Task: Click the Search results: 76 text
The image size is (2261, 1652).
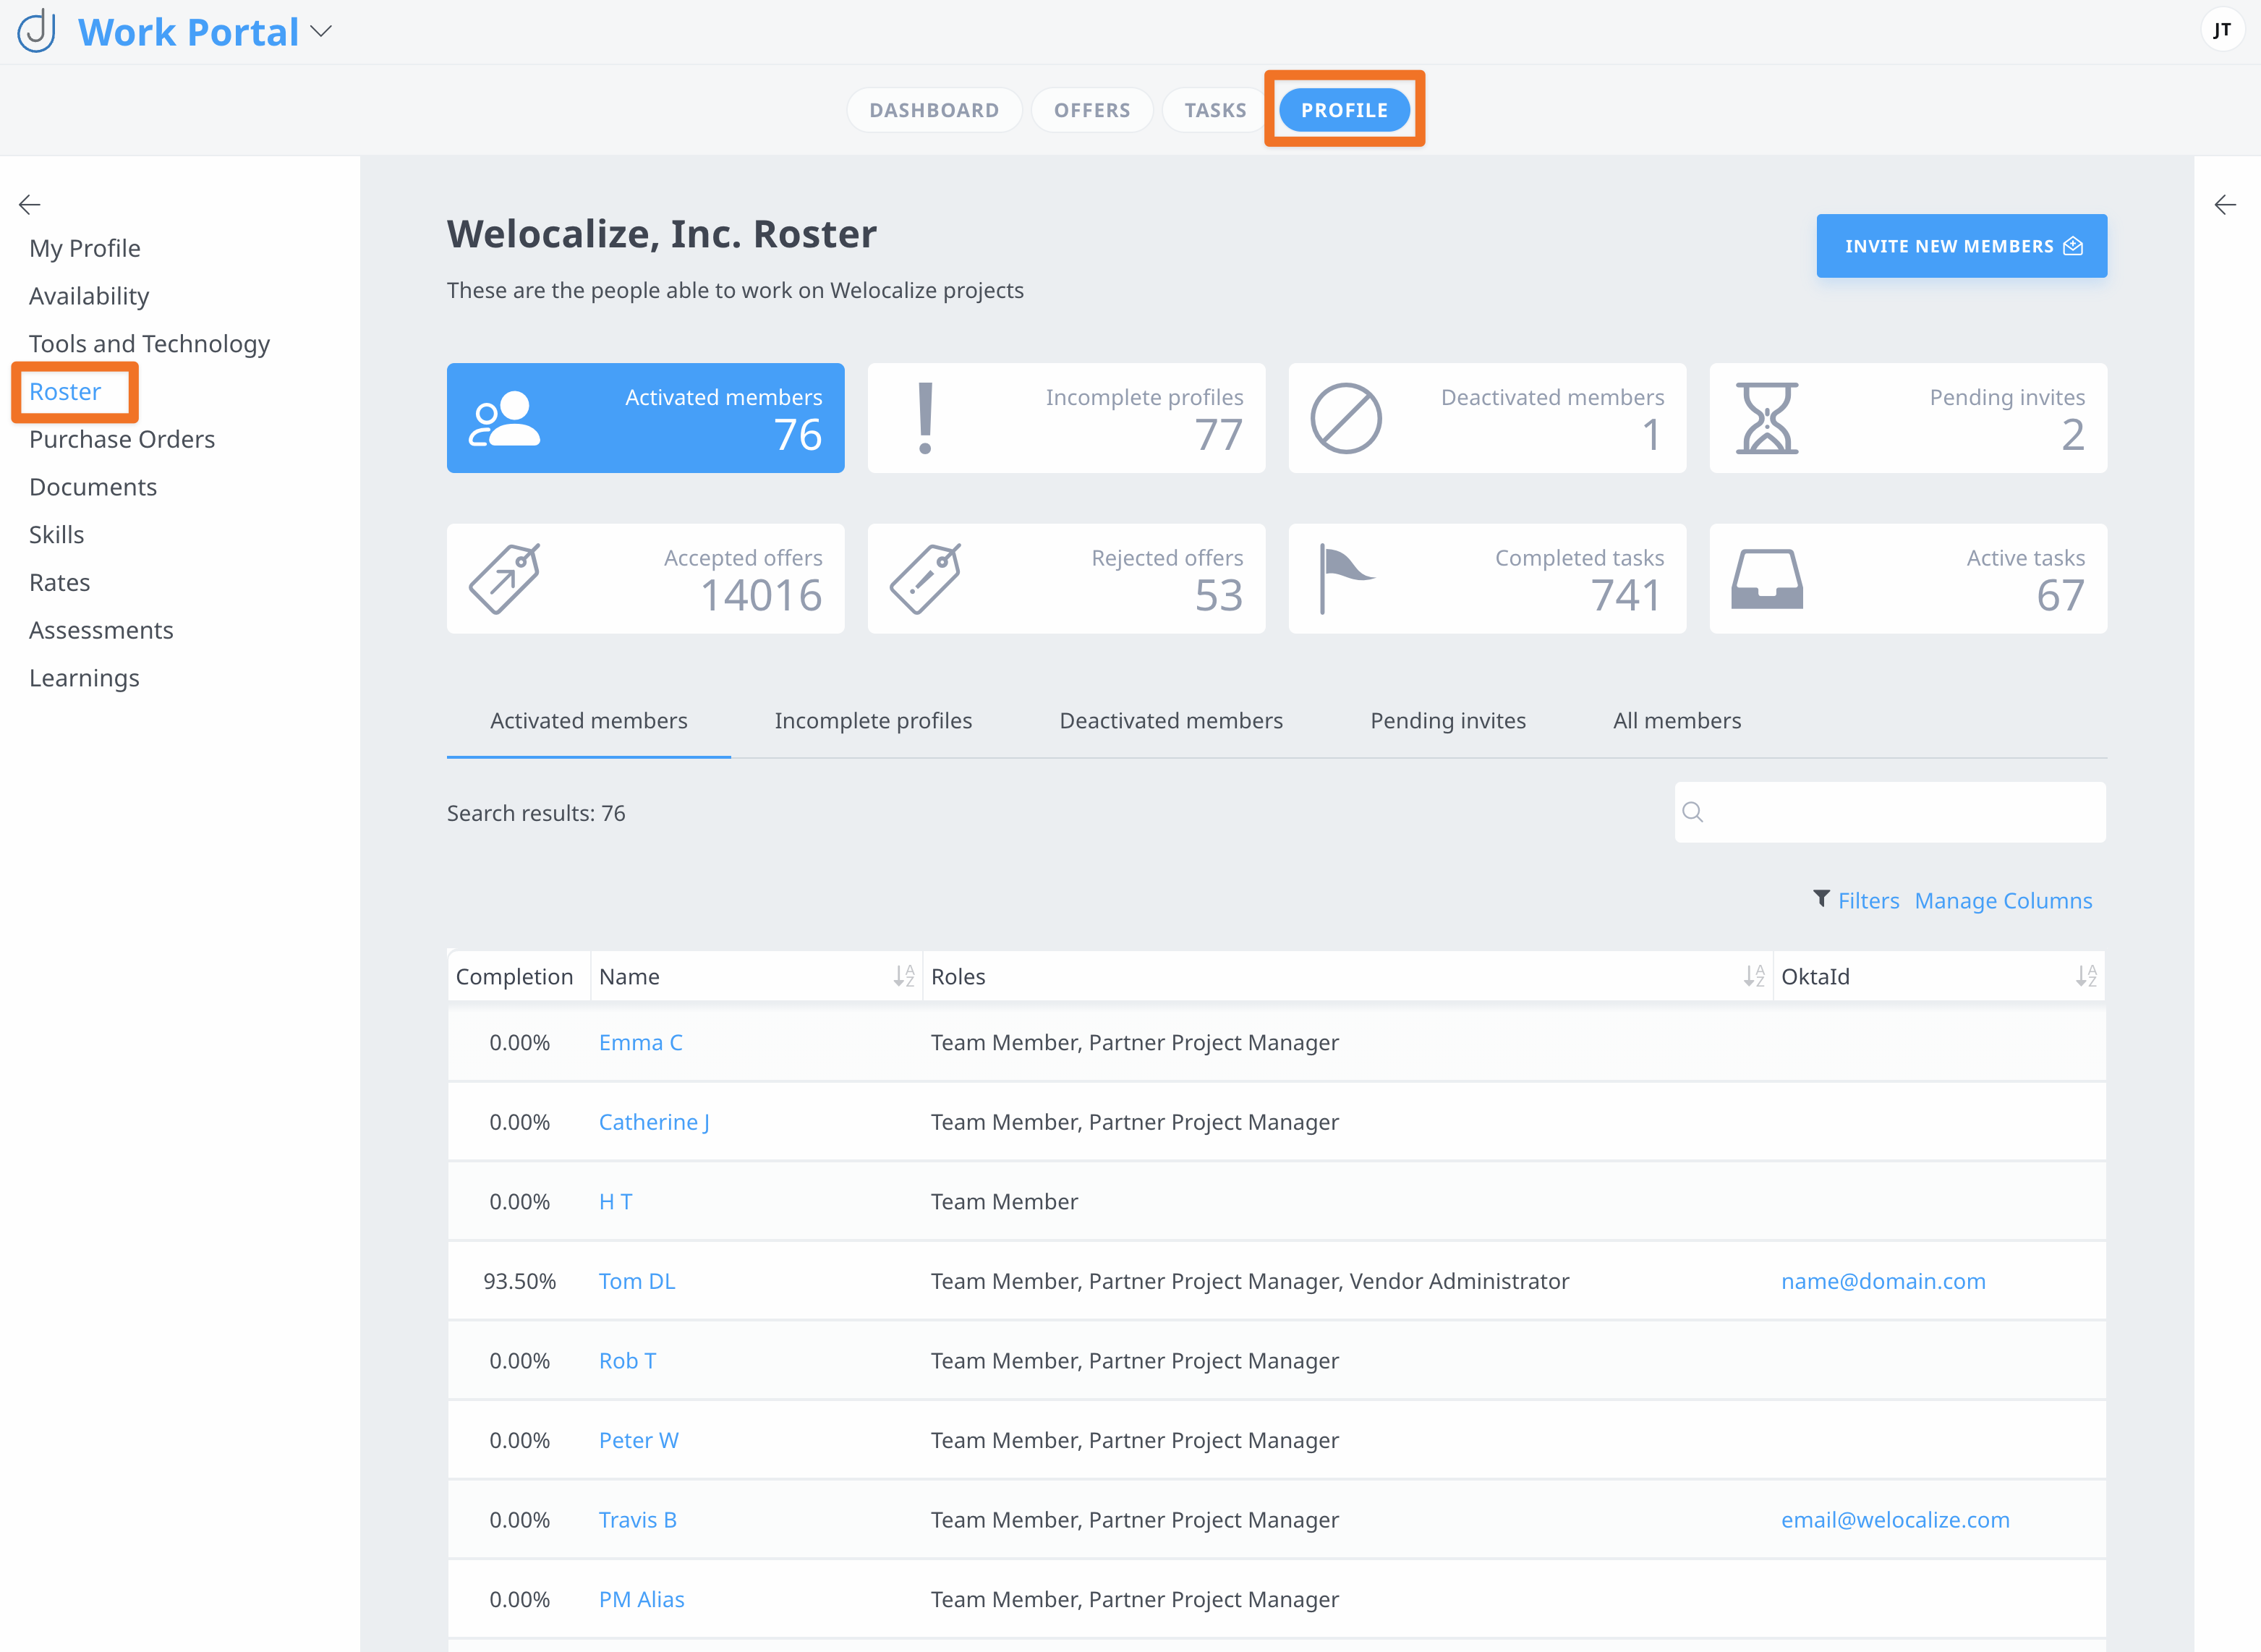Action: 536,813
